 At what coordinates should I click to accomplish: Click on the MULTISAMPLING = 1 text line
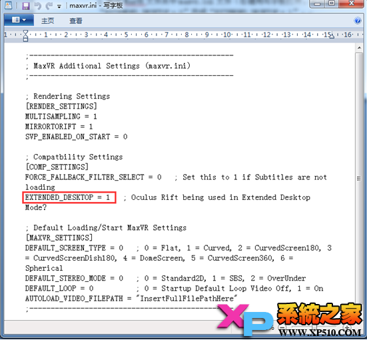coord(61,117)
